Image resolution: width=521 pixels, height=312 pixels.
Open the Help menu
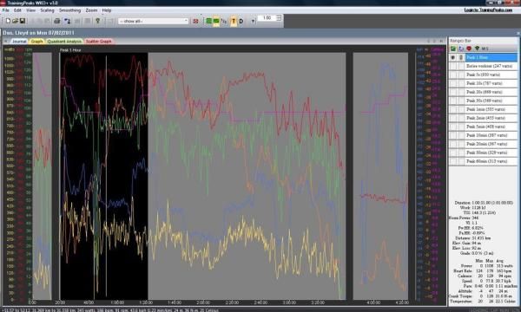(107, 10)
